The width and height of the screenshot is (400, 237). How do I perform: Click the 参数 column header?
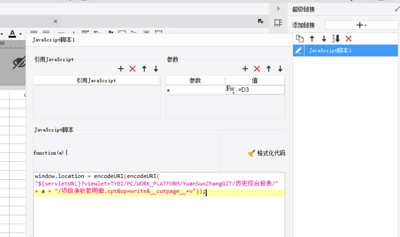195,81
